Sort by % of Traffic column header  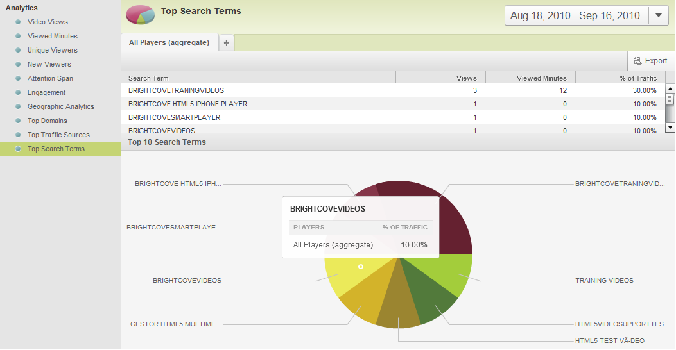(x=620, y=78)
